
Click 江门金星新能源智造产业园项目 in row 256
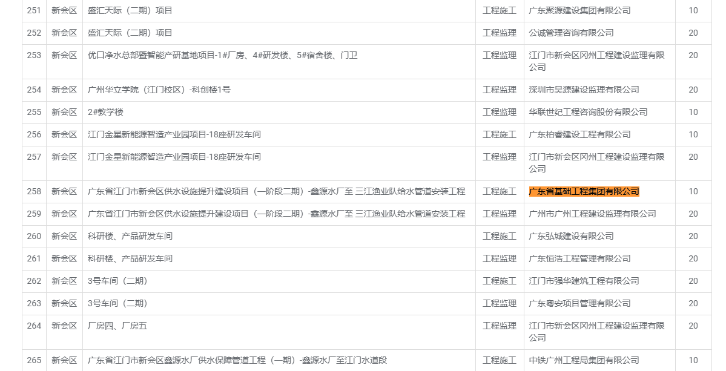(174, 134)
